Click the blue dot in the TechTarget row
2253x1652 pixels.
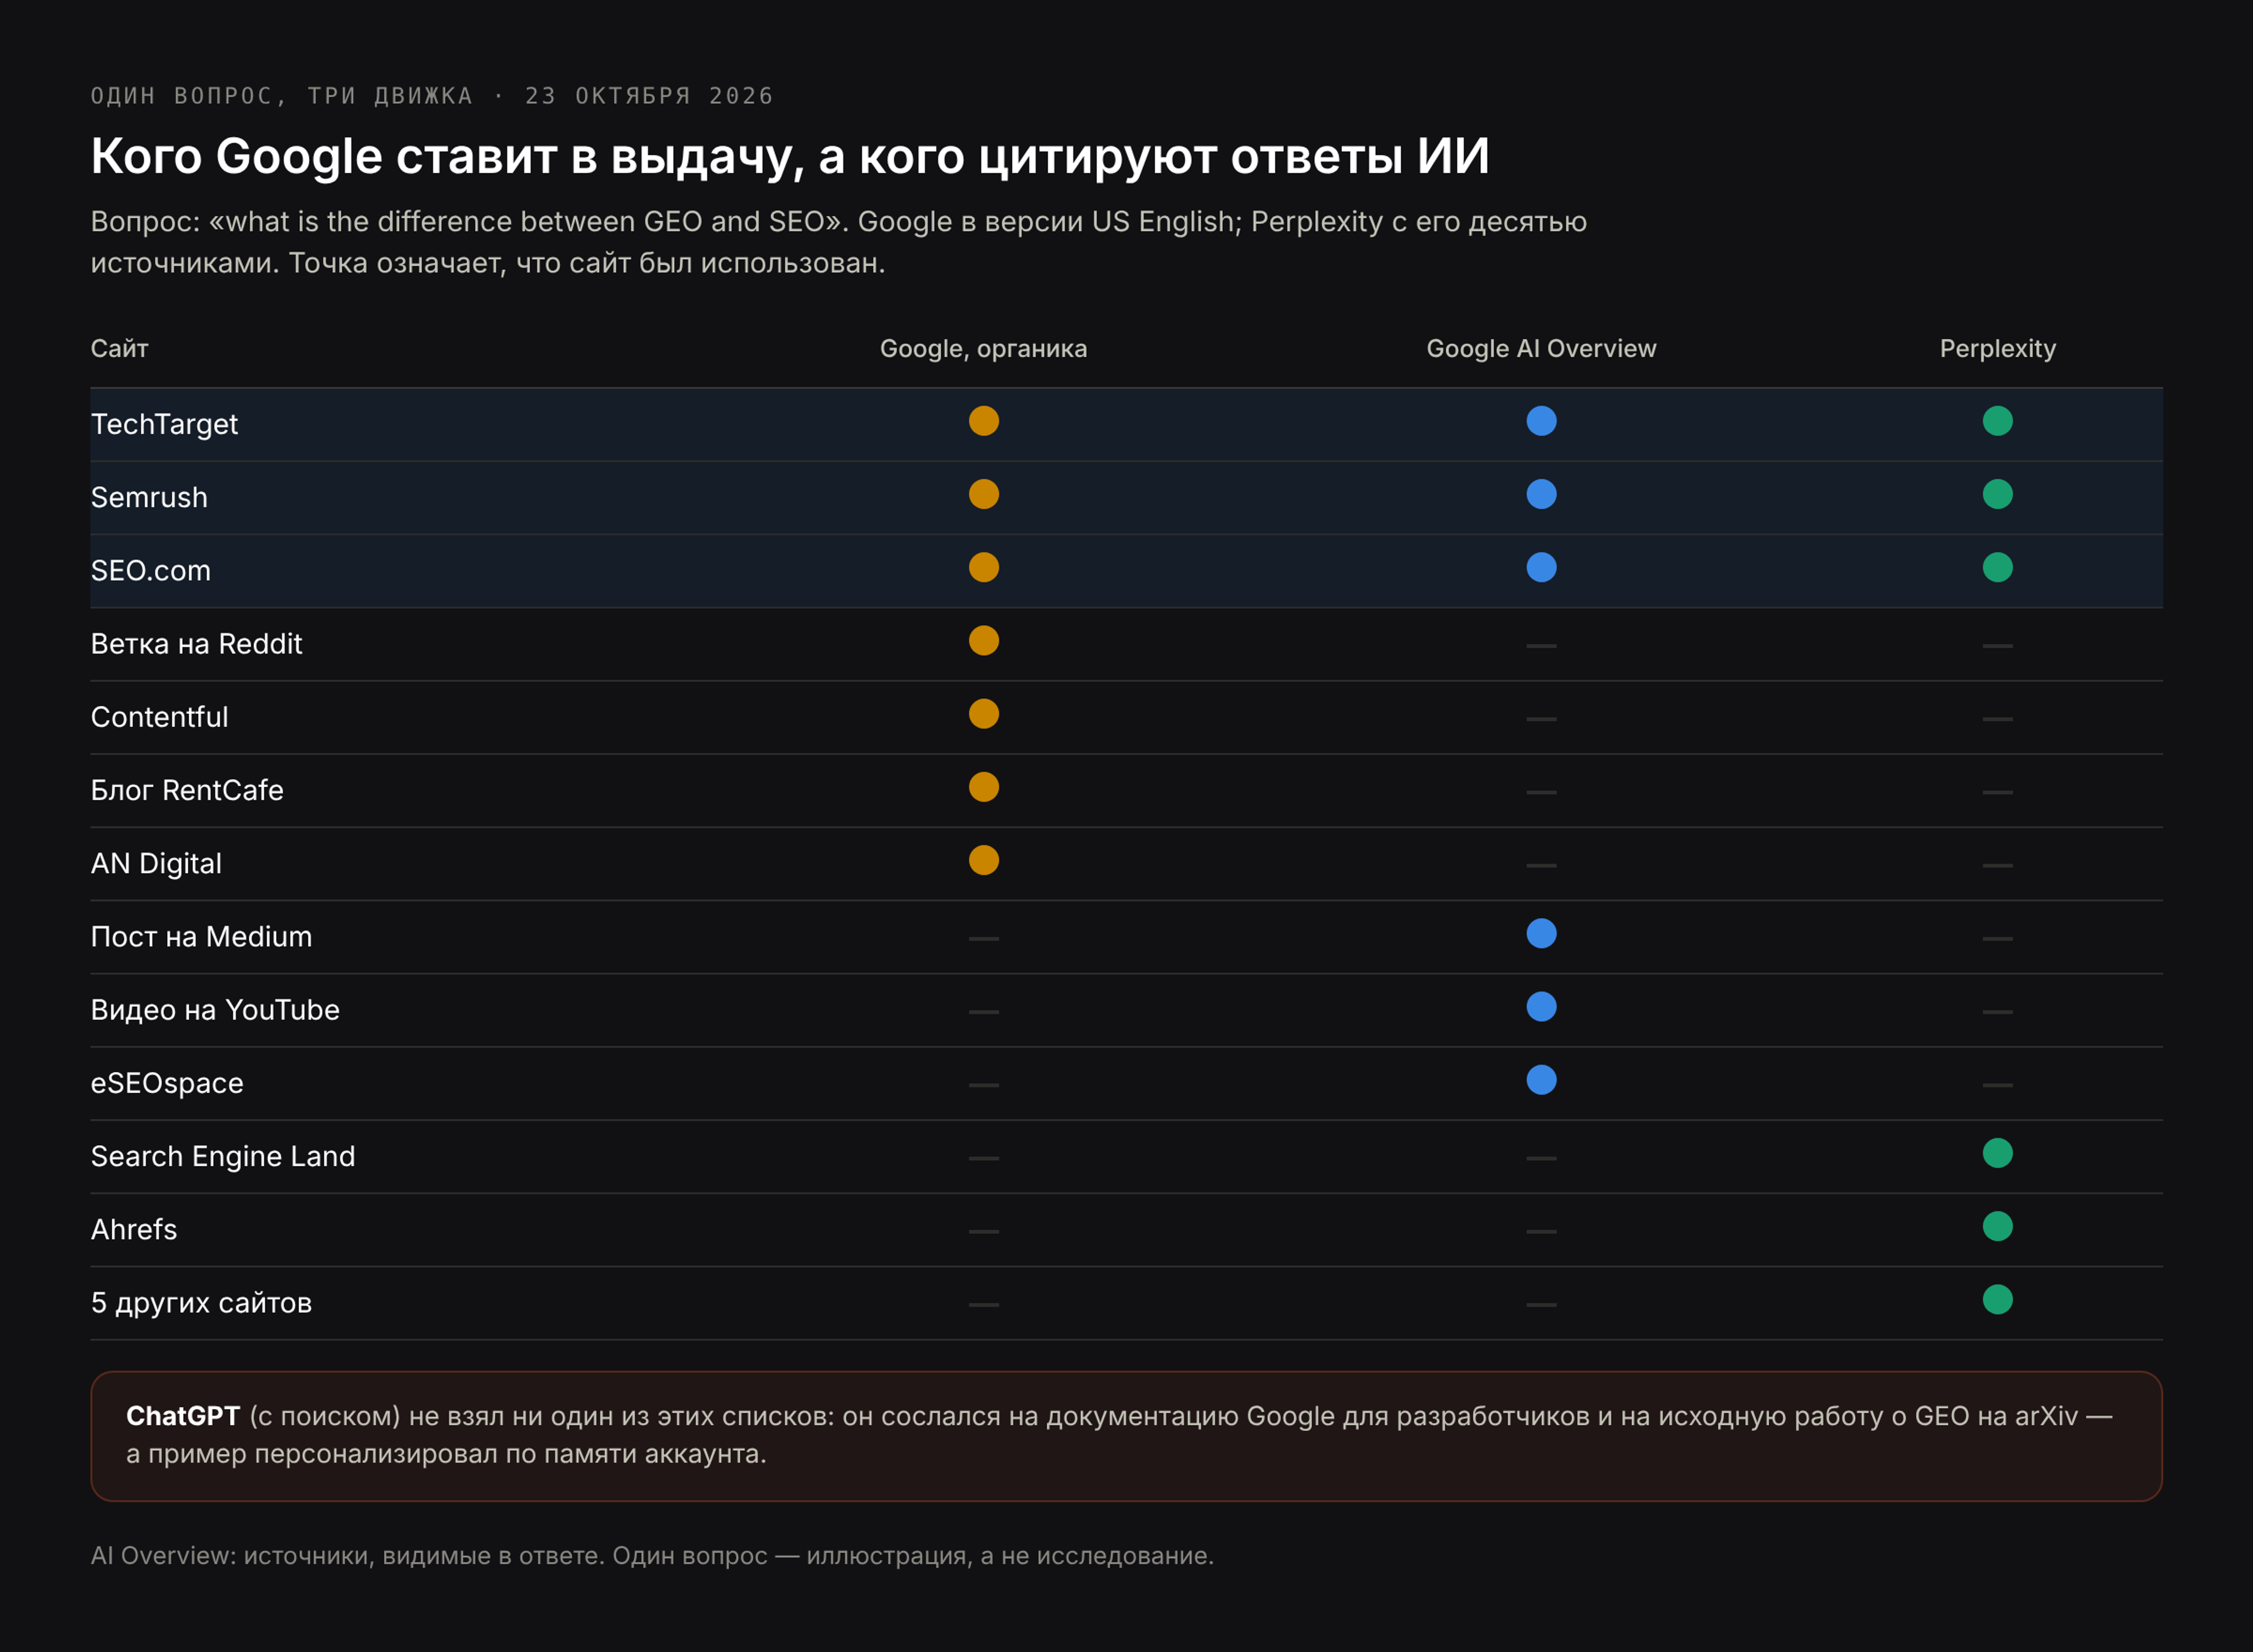pyautogui.click(x=1541, y=421)
